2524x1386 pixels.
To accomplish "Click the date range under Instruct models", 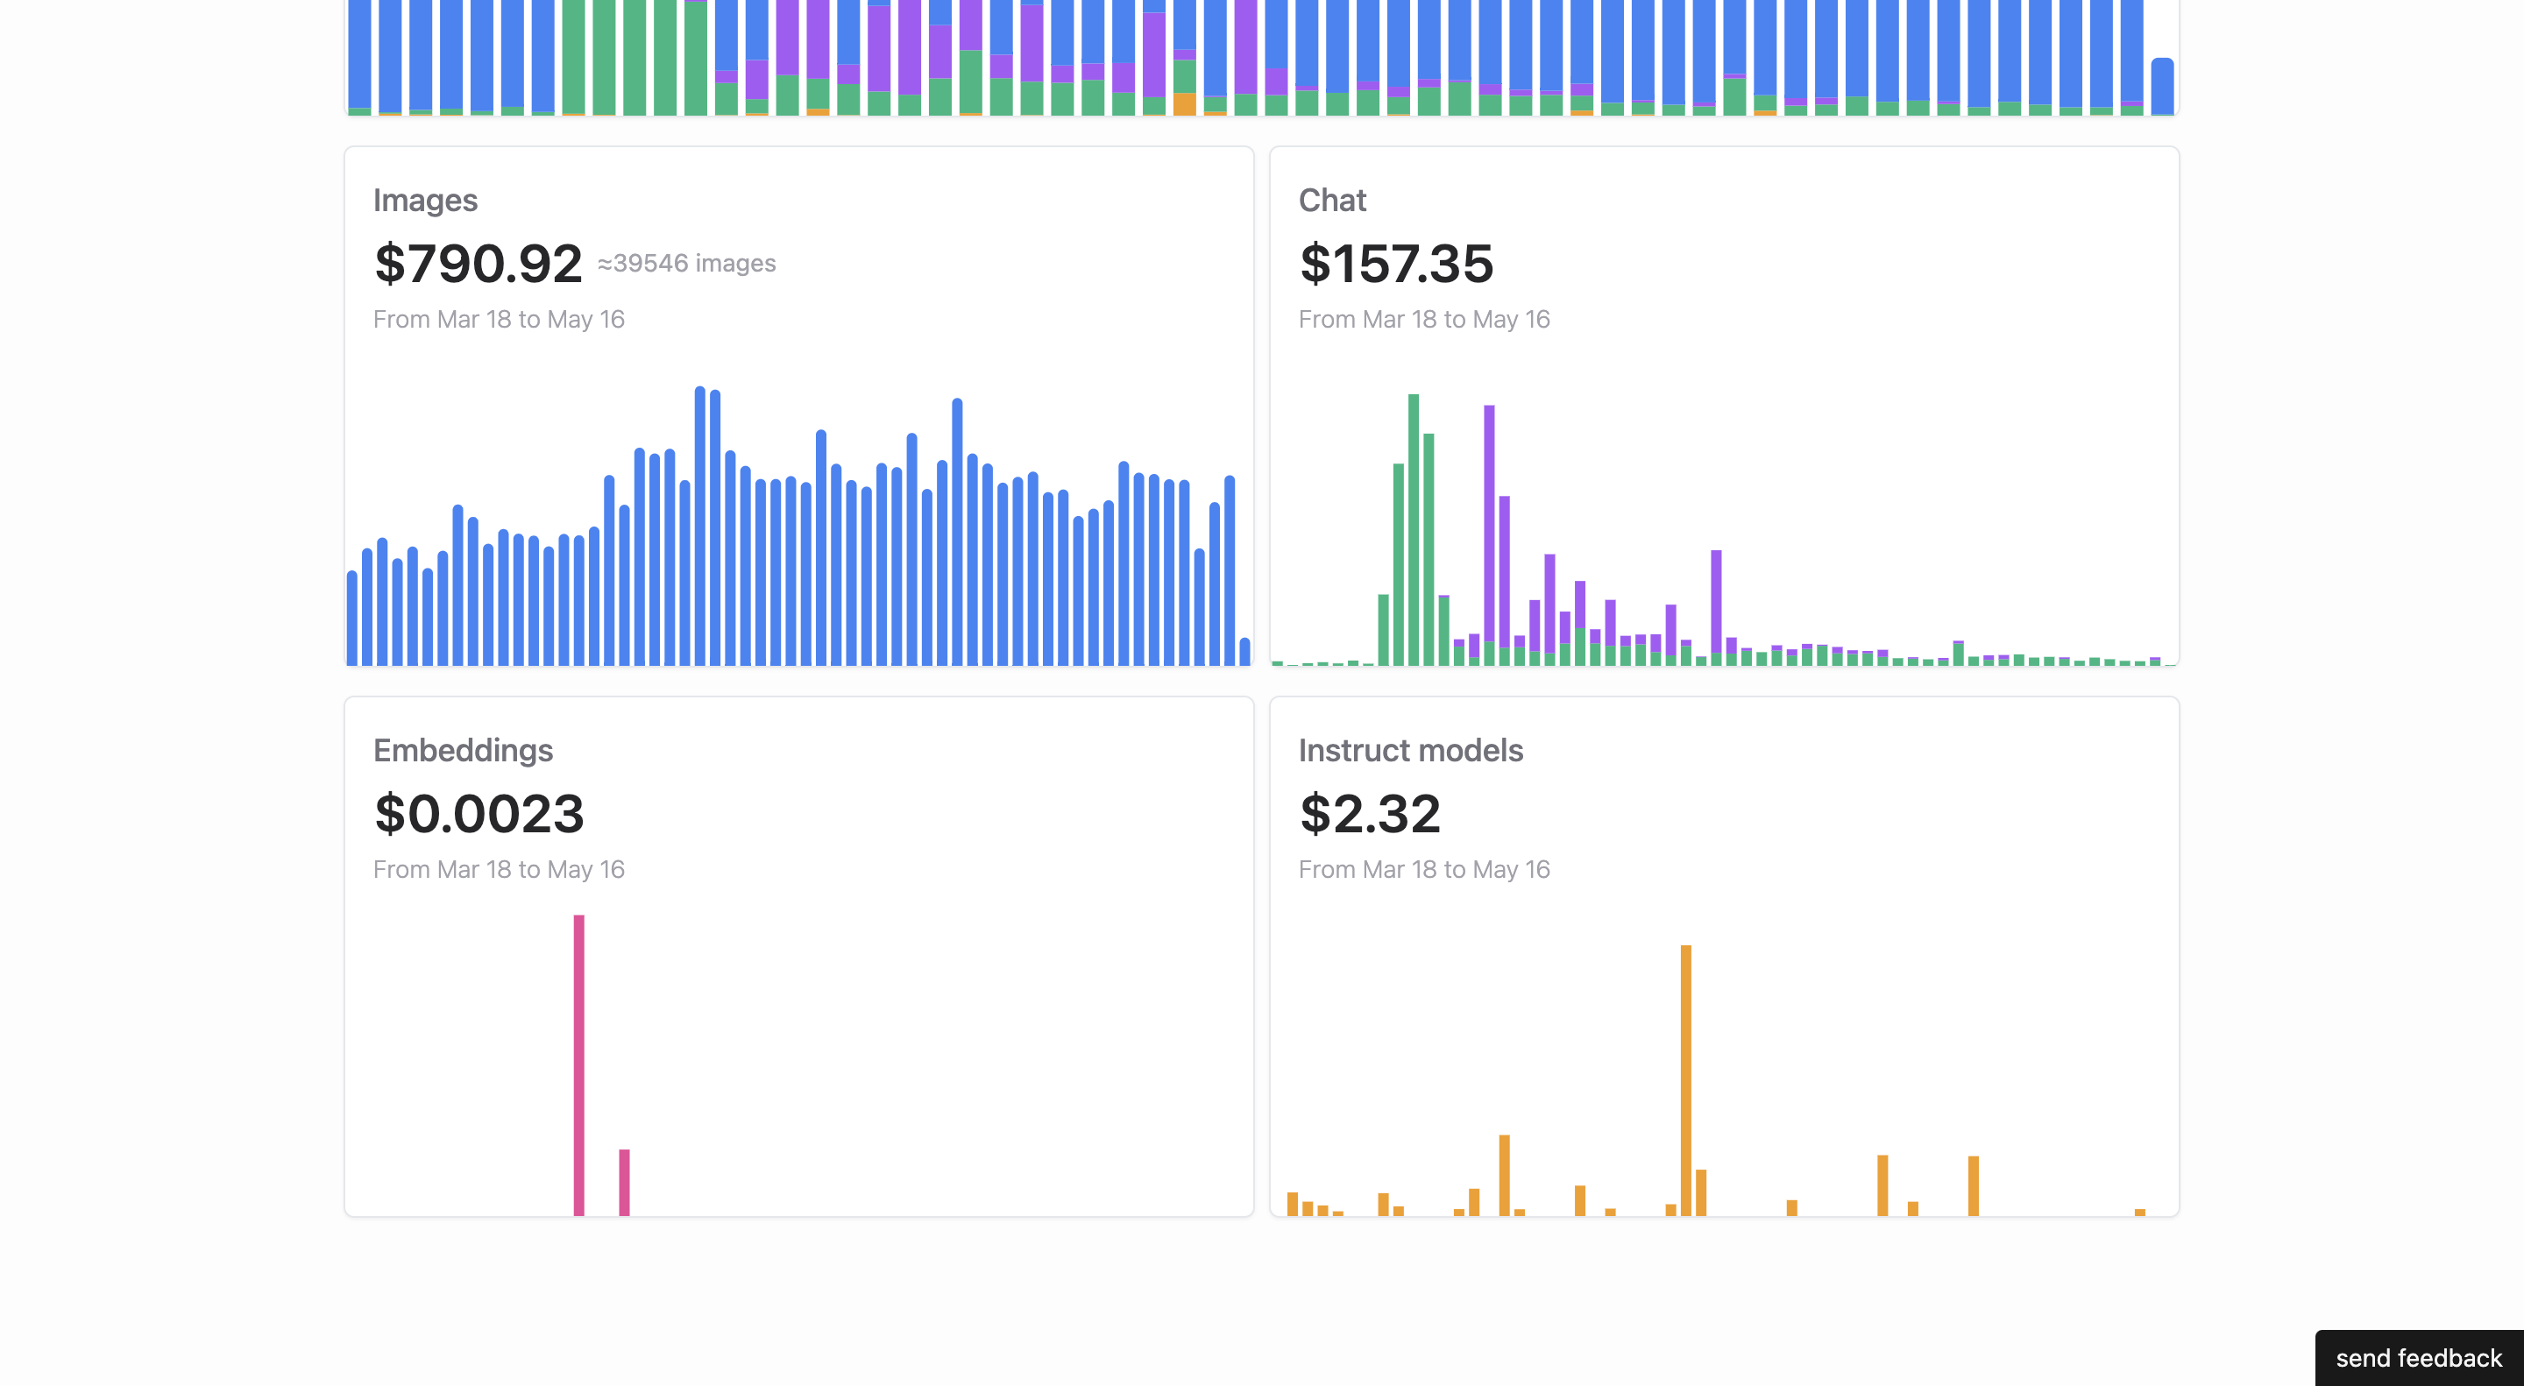I will coord(1423,870).
